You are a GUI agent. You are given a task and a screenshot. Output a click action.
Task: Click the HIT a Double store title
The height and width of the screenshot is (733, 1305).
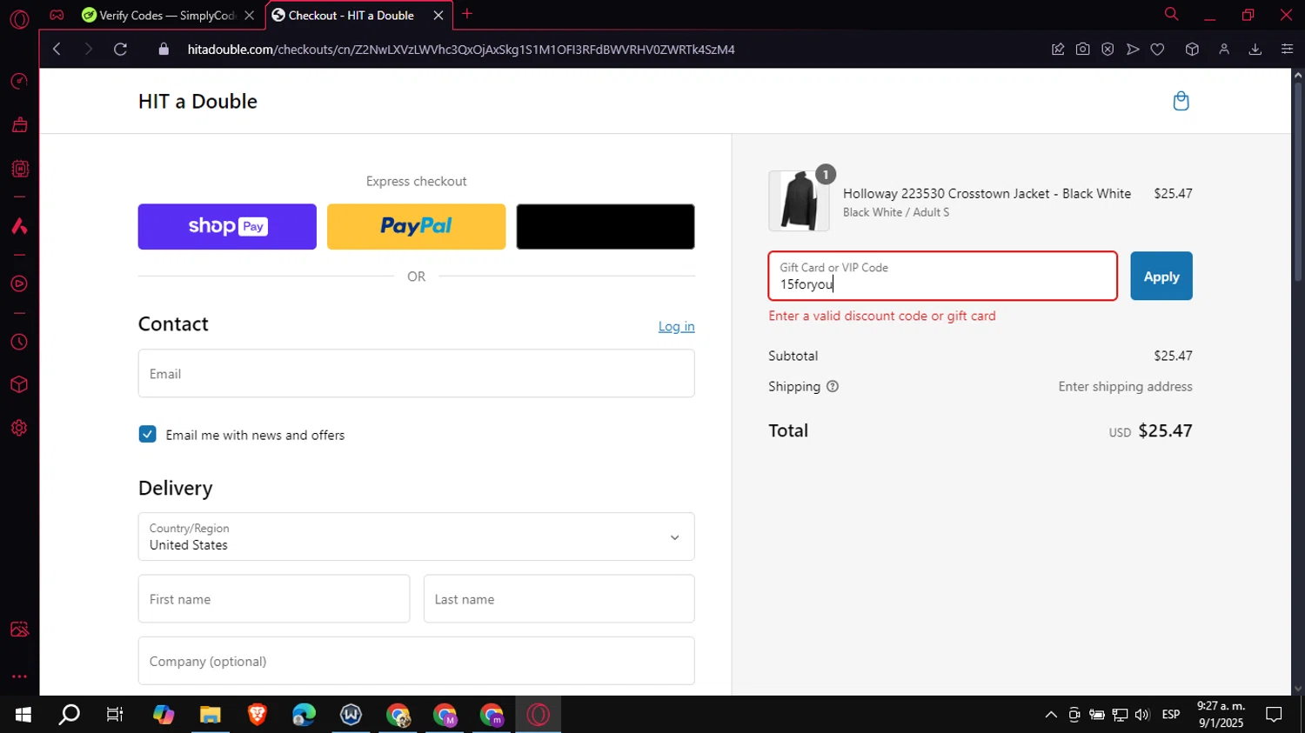pyautogui.click(x=197, y=102)
